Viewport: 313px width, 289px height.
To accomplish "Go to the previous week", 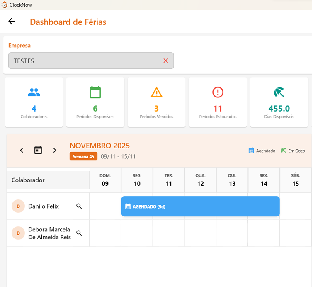I will (x=22, y=150).
